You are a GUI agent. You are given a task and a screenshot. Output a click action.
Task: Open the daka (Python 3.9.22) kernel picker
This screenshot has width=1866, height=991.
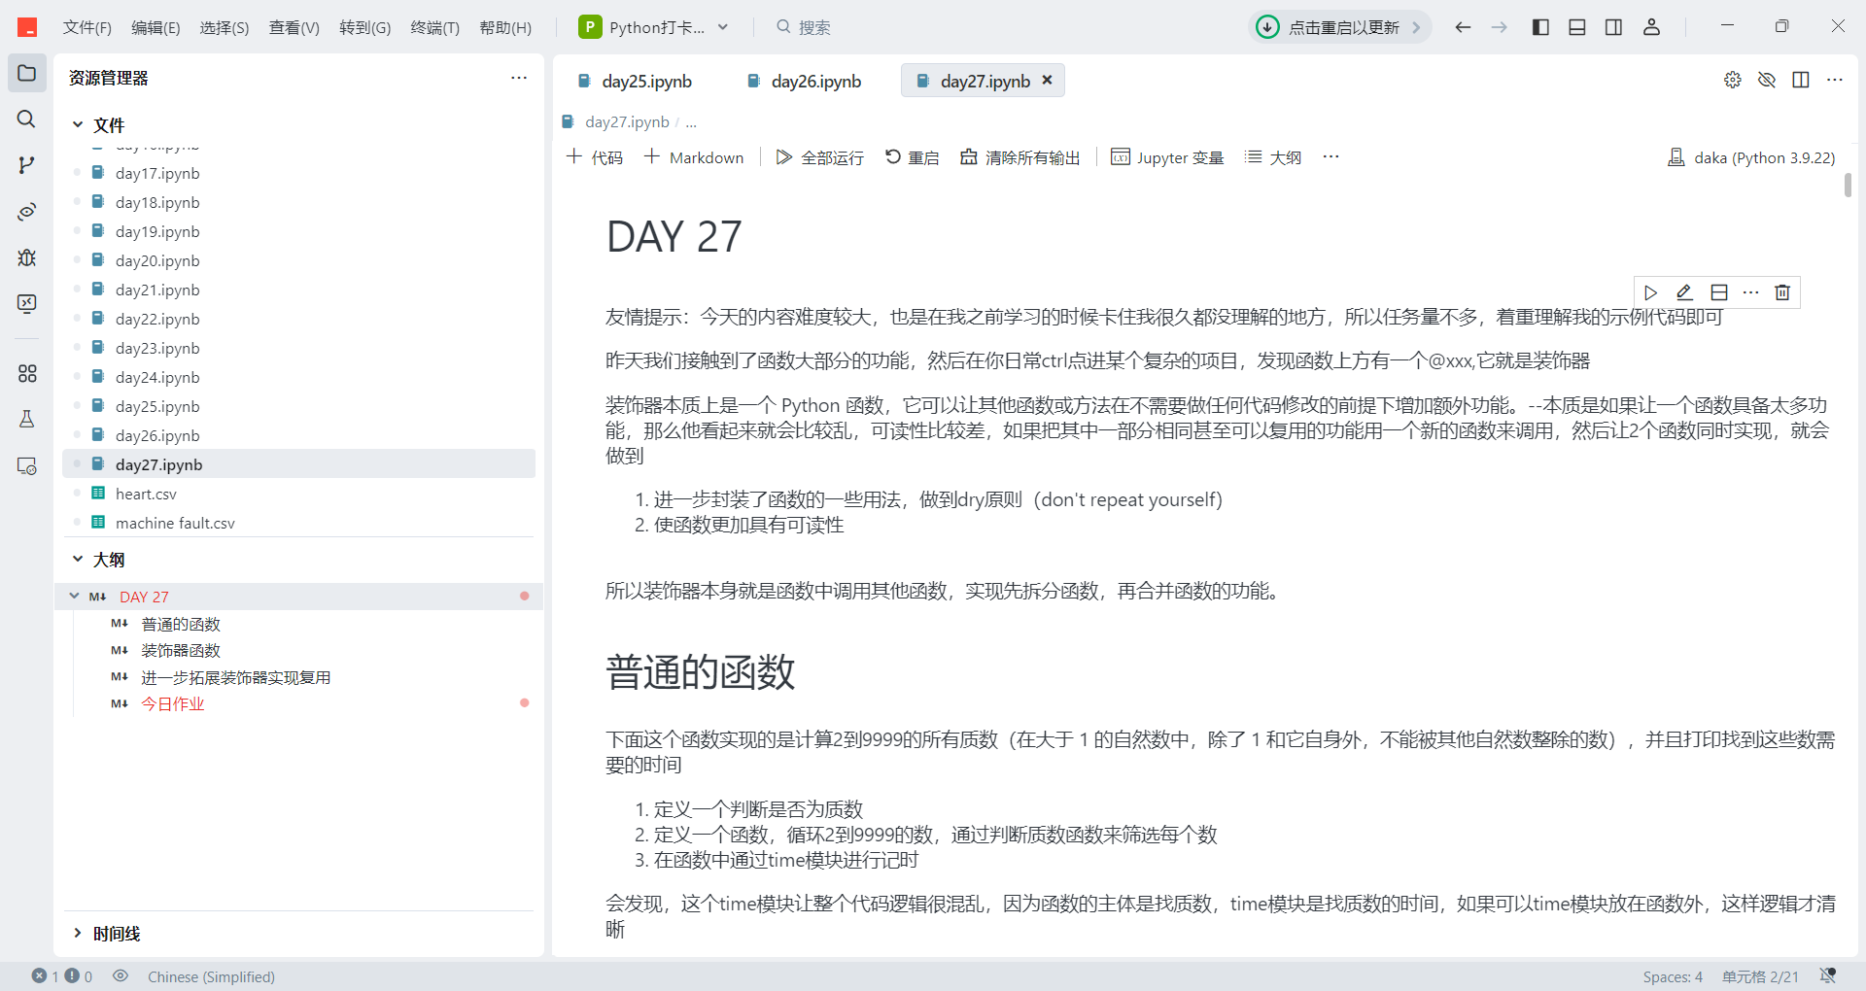1750,156
